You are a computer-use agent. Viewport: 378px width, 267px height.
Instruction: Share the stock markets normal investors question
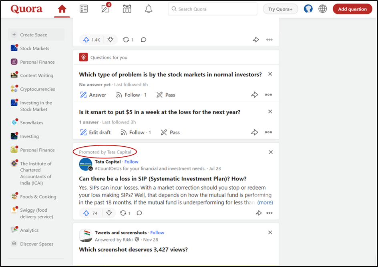(x=255, y=95)
